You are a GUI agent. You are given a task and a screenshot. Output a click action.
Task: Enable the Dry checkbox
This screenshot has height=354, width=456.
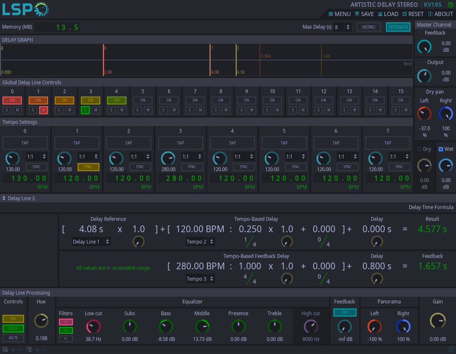[420, 149]
